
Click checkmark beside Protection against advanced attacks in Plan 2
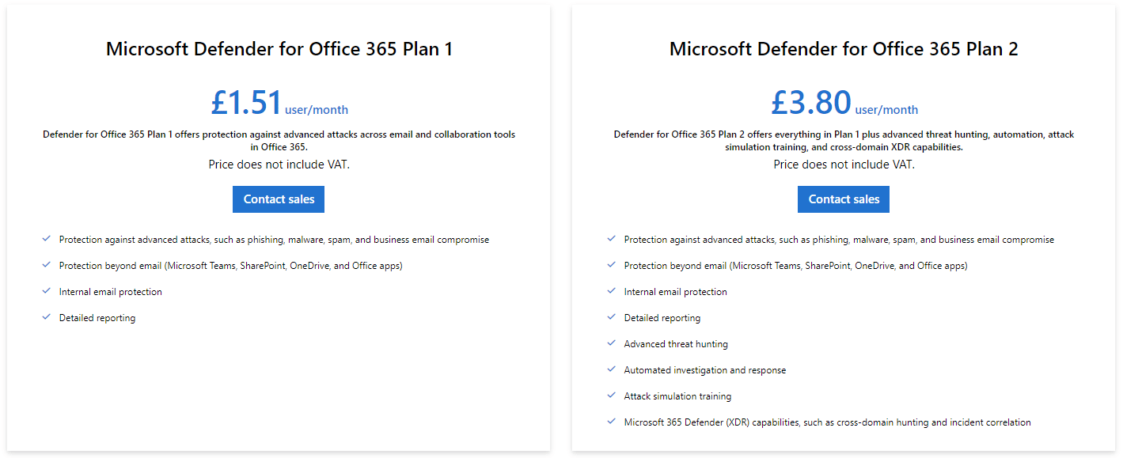click(612, 239)
